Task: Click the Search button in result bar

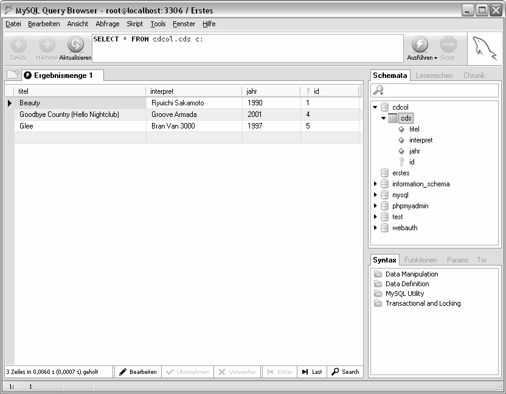Action: (345, 371)
